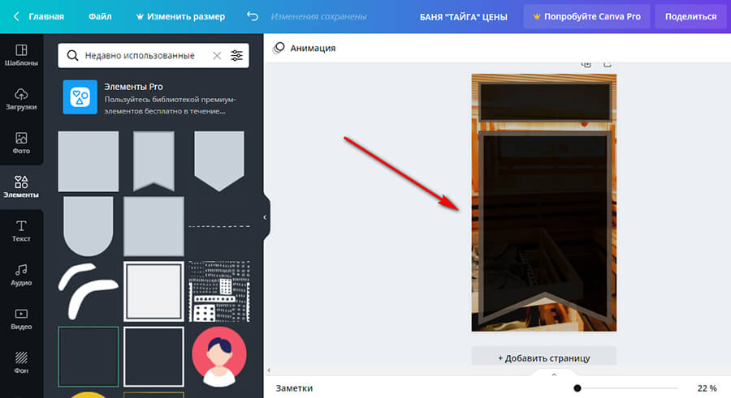Click Попробуйте Canva Pro button
Viewport: 731px width, 398px height.
point(585,16)
